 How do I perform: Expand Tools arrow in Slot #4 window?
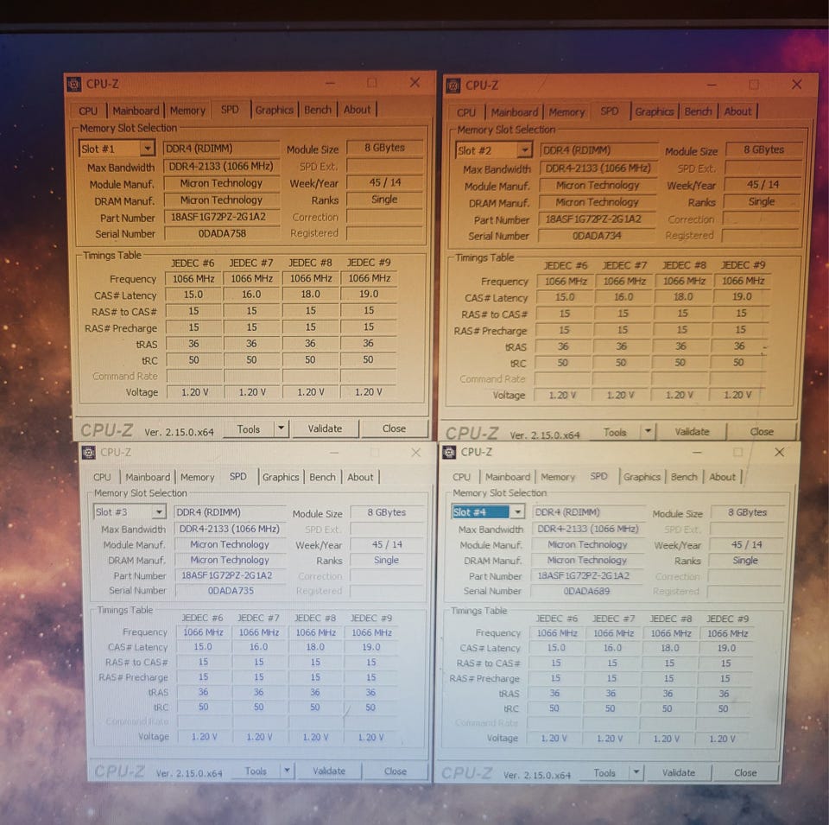(636, 772)
